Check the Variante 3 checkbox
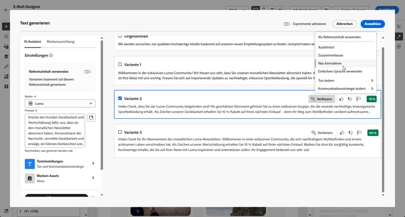Viewport: 405px width, 217px height. pyautogui.click(x=120, y=132)
